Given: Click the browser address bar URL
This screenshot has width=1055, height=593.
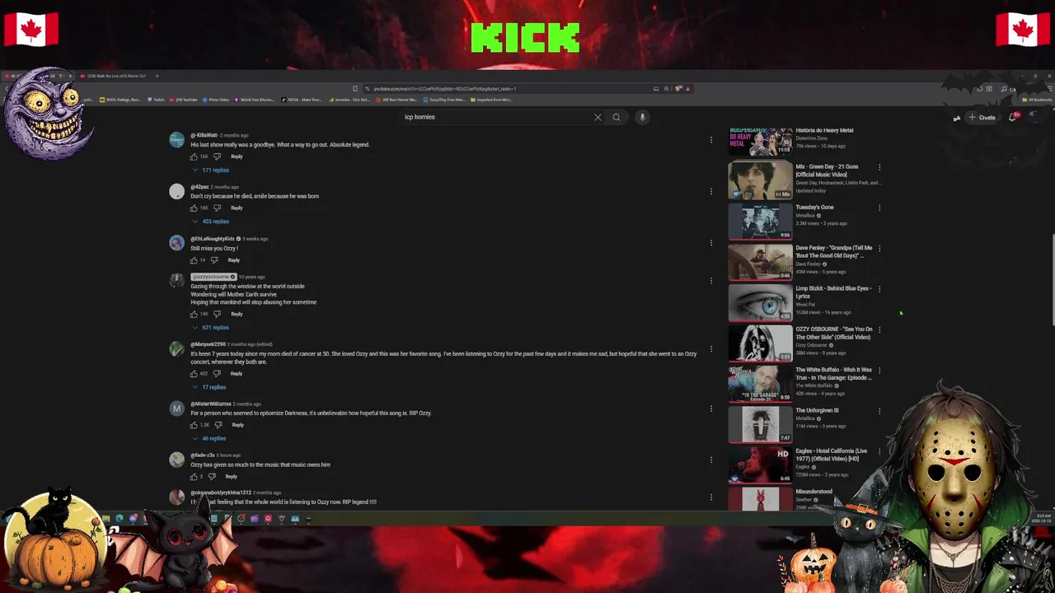Looking at the screenshot, I should click(444, 89).
